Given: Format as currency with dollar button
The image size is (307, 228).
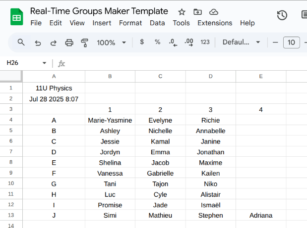Looking at the screenshot, I should tap(142, 43).
